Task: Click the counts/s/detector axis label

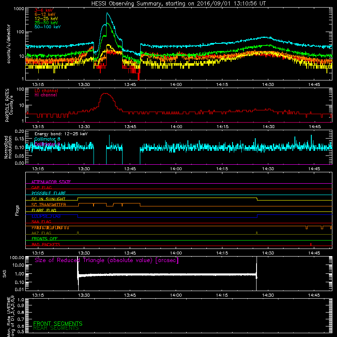Action: coord(8,44)
